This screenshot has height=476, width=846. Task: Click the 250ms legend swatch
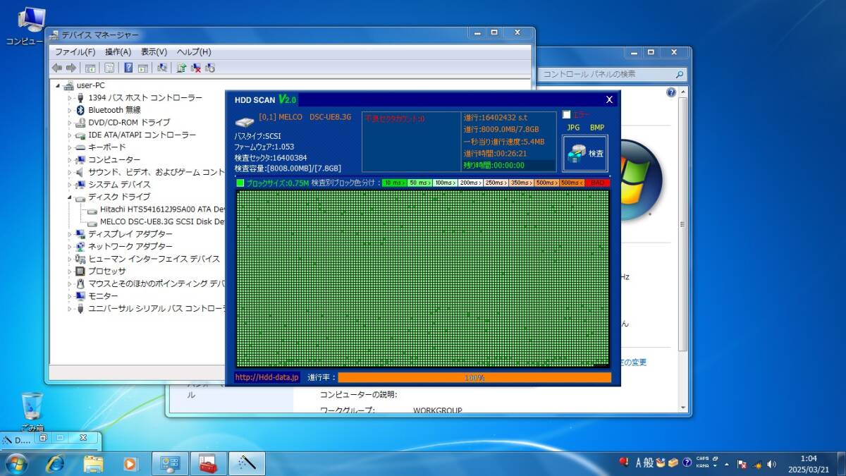[x=496, y=183]
